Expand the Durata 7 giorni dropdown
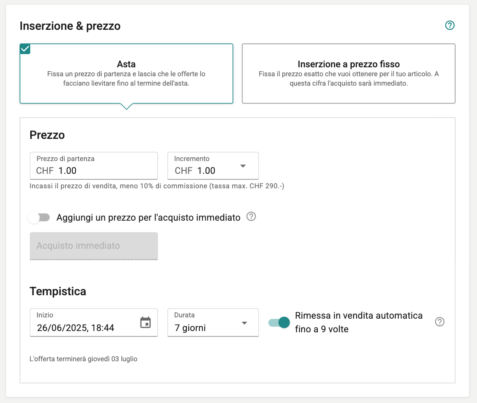Image resolution: width=477 pixels, height=403 pixels. click(213, 322)
